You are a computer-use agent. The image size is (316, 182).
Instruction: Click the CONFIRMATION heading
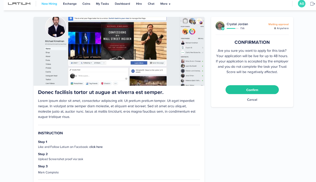[252, 42]
